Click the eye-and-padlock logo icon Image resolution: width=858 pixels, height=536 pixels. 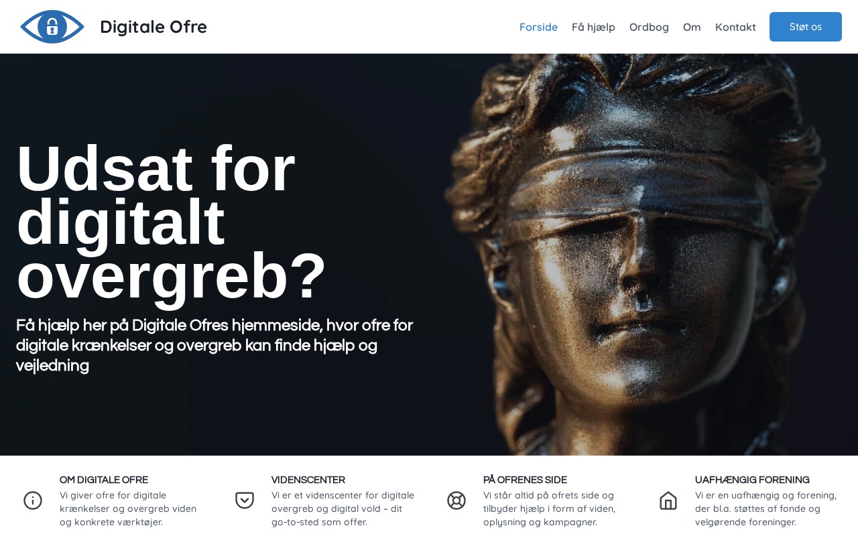click(52, 27)
